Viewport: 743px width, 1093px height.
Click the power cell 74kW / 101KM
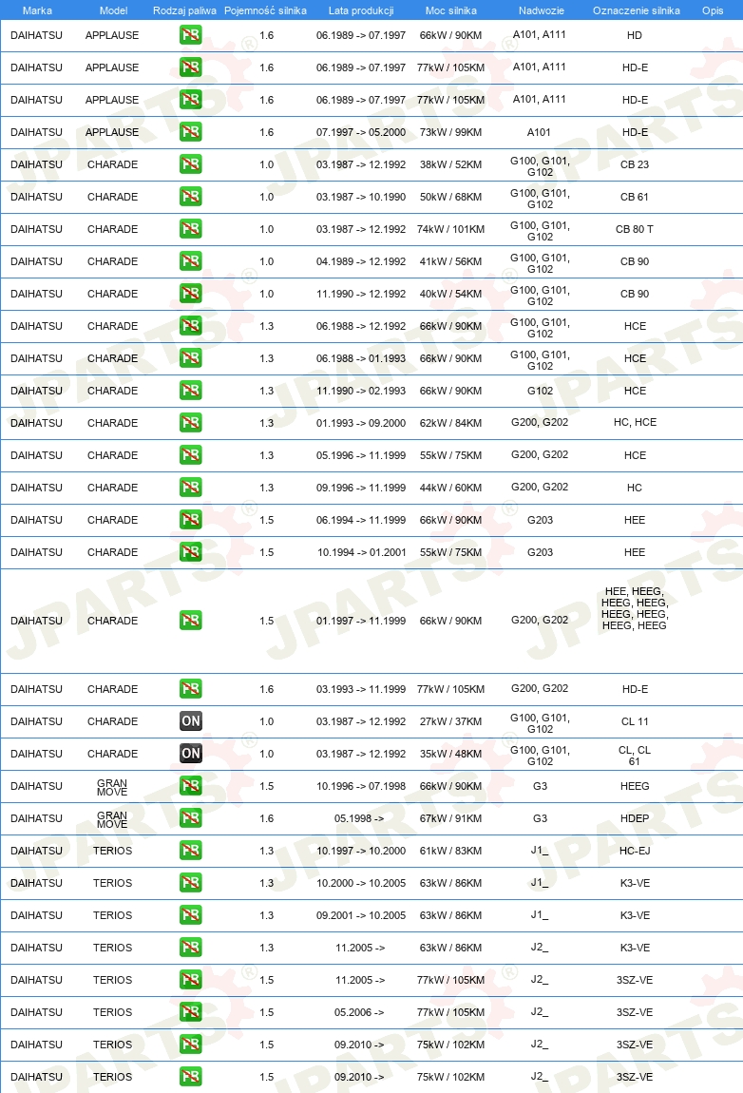pyautogui.click(x=451, y=229)
